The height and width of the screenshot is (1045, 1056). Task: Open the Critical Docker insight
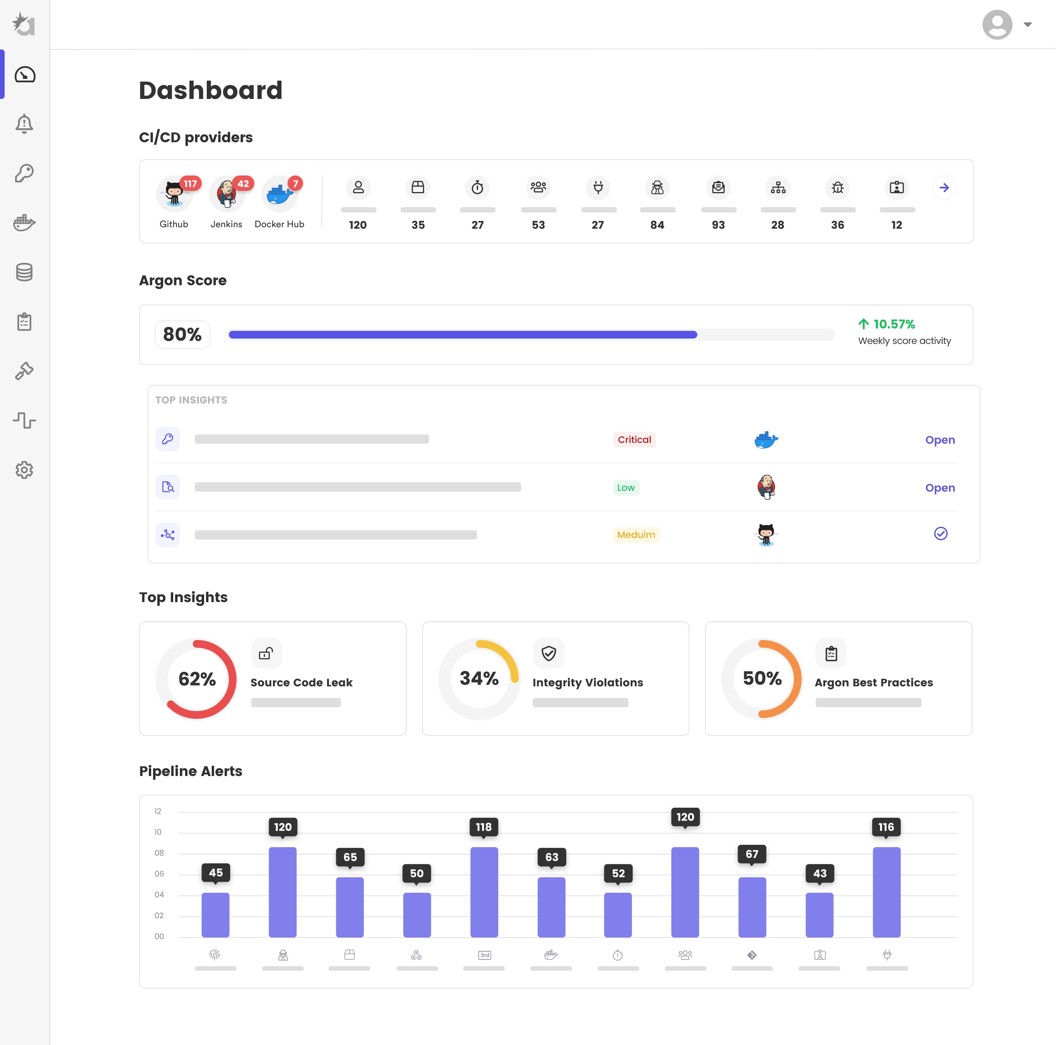pyautogui.click(x=940, y=439)
